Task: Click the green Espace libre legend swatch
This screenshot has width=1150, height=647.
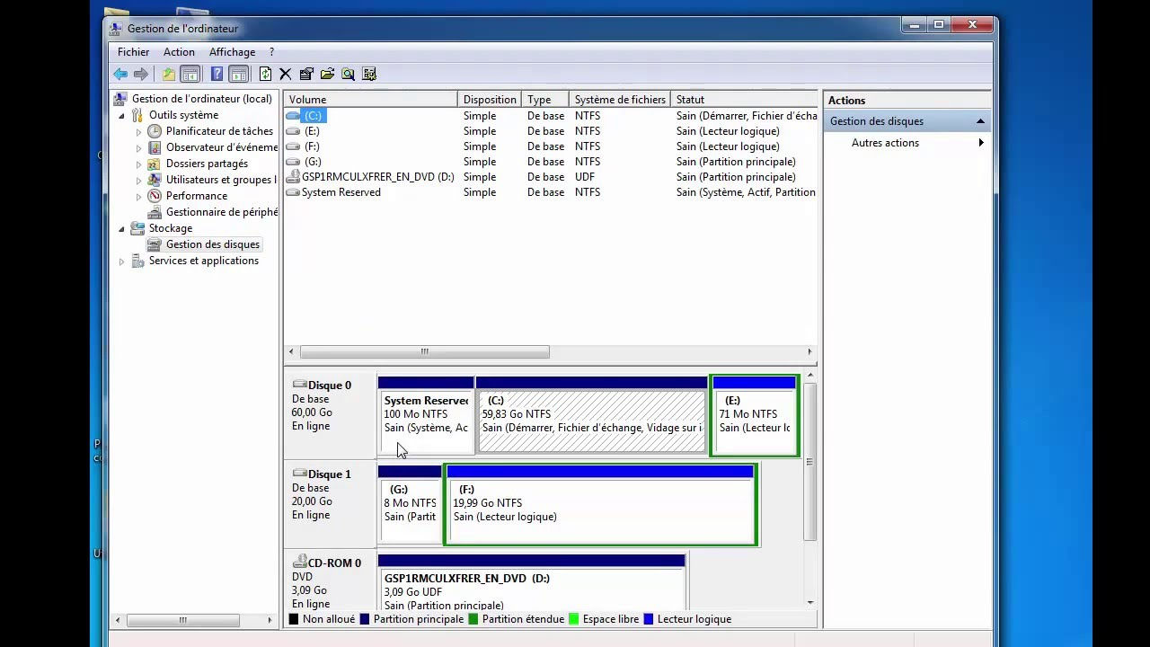Action: click(574, 619)
